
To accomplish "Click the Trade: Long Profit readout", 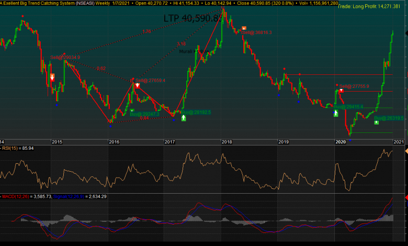I will [369, 6].
